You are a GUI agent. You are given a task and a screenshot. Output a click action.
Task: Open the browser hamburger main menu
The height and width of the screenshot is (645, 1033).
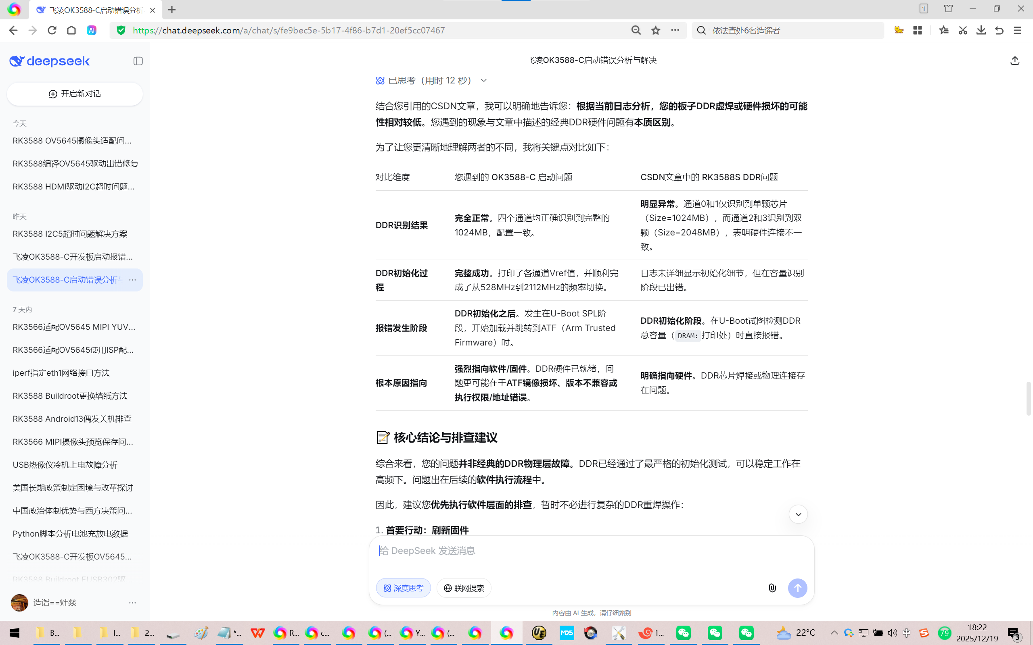1017,30
